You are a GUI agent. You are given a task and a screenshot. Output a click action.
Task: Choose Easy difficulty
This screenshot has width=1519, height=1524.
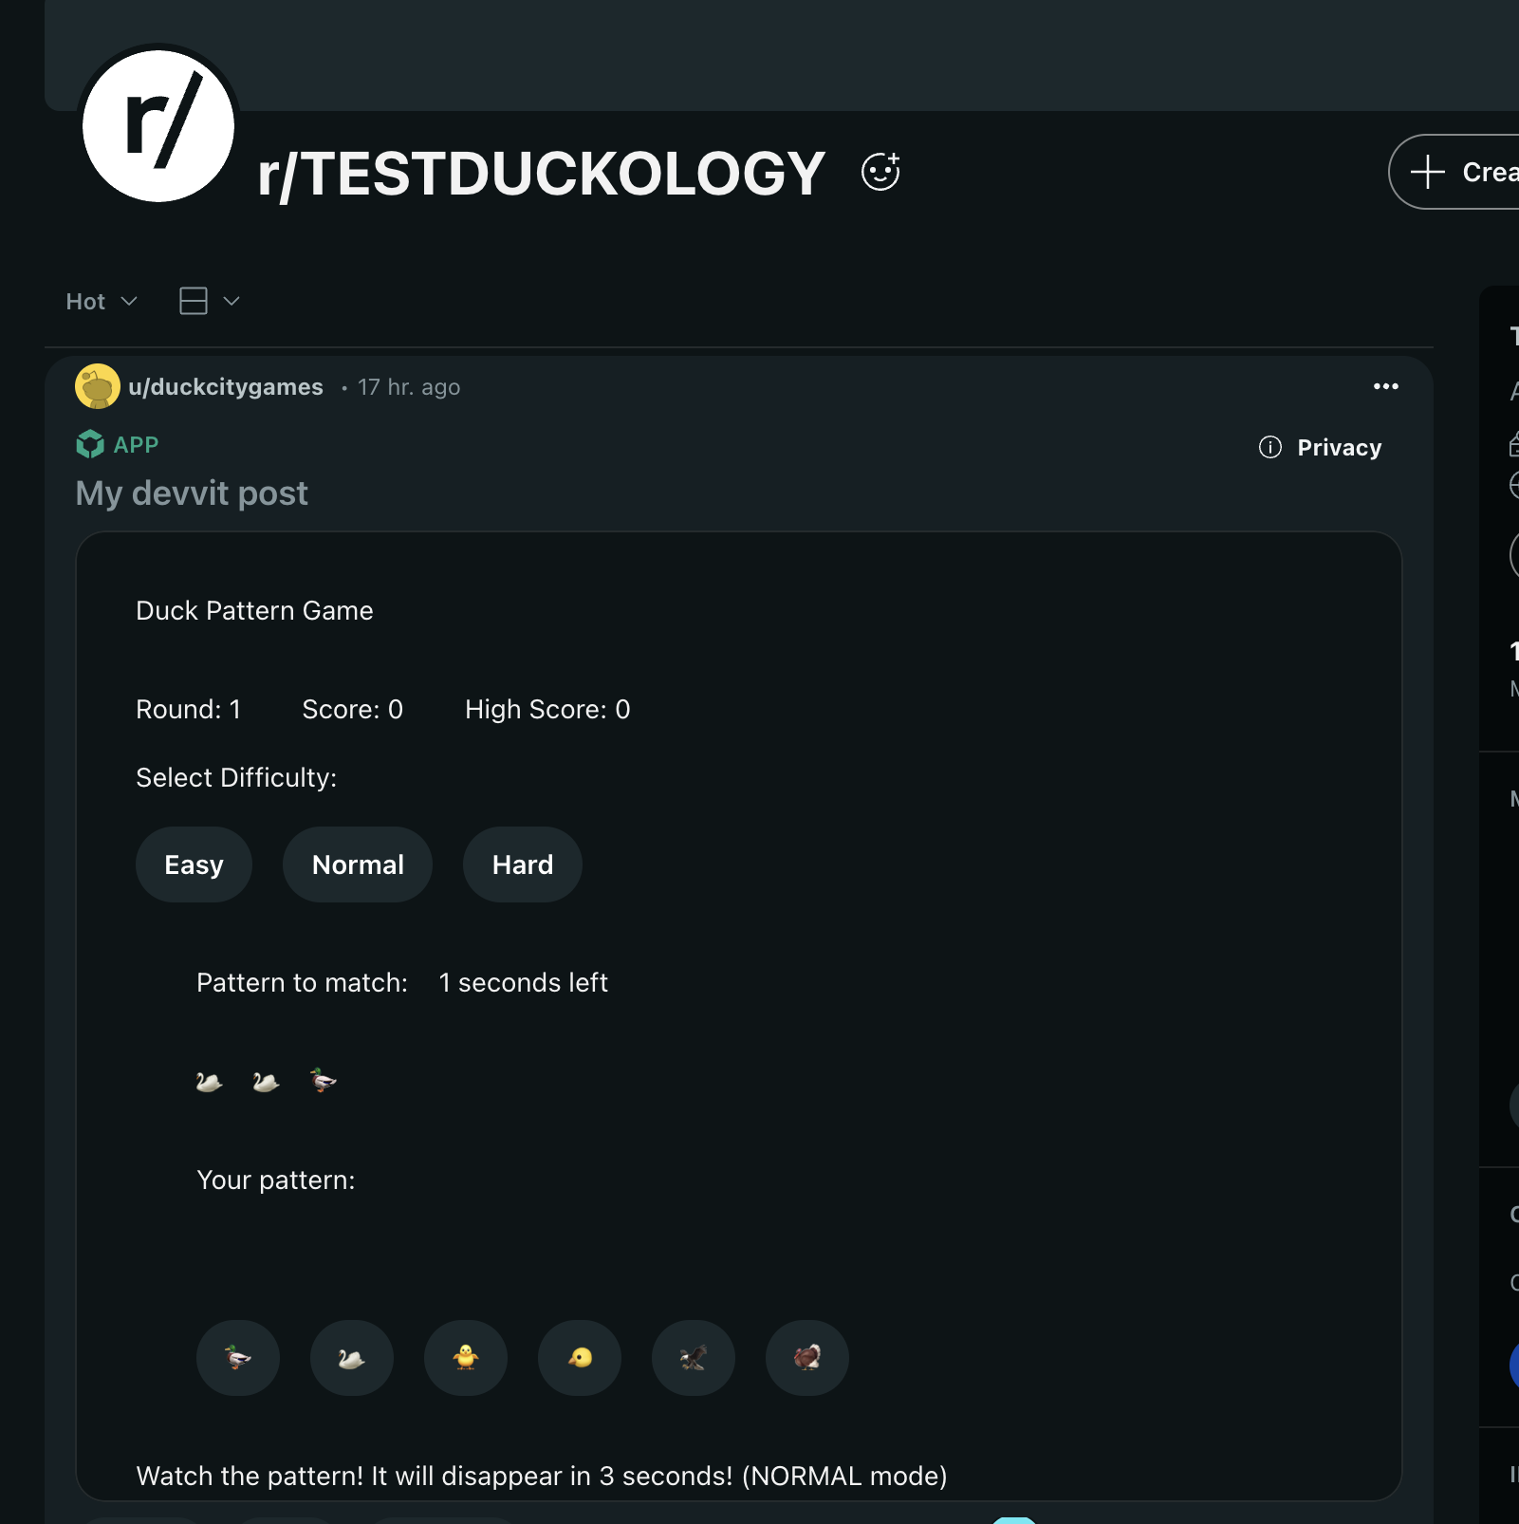click(x=194, y=864)
